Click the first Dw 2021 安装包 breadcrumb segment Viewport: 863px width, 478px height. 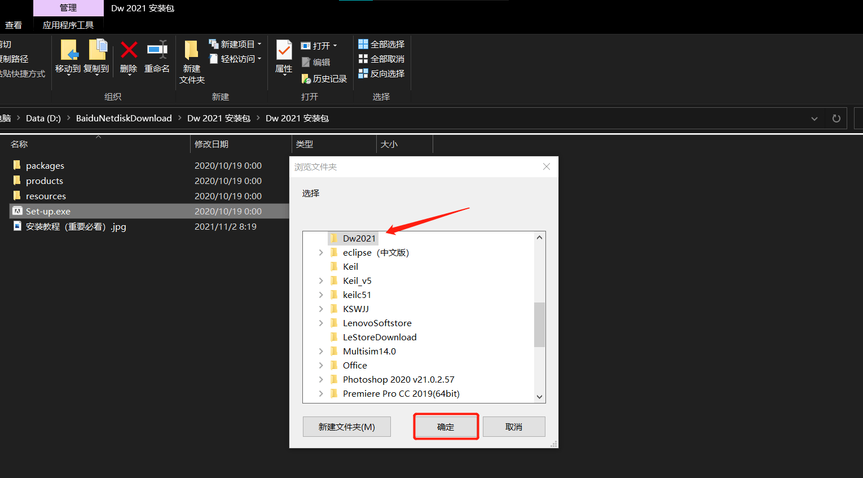(x=219, y=118)
